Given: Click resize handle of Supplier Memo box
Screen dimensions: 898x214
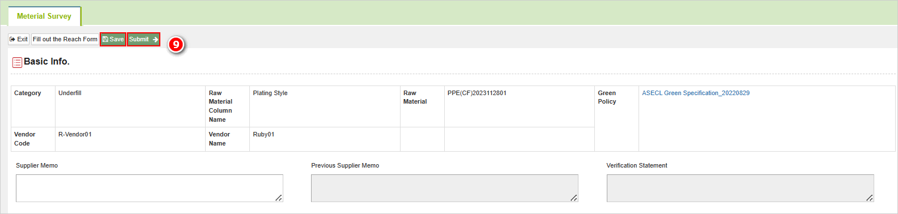Looking at the screenshot, I should click(x=279, y=198).
